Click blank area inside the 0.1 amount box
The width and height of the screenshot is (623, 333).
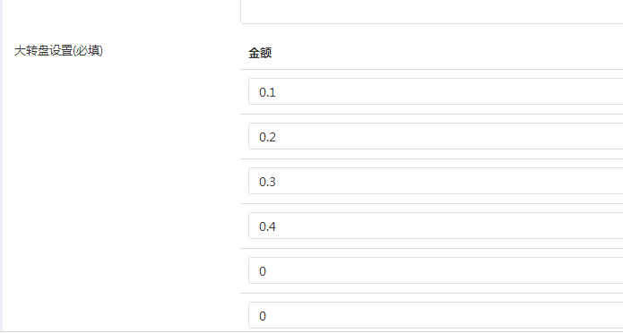[x=449, y=91]
